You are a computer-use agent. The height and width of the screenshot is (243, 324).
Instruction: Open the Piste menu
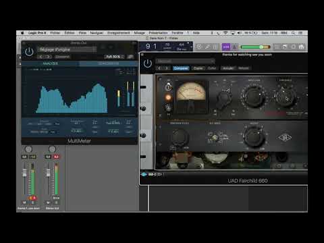point(82,33)
